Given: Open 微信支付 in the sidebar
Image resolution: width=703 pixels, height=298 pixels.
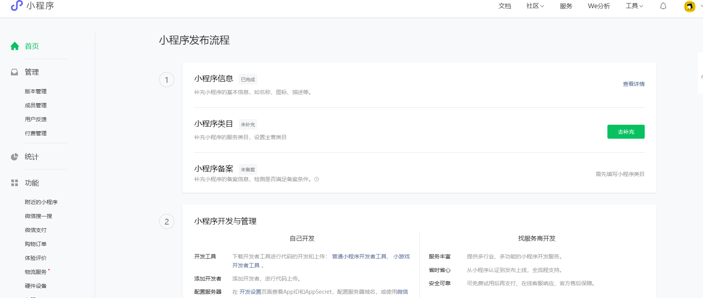Looking at the screenshot, I should coord(36,230).
